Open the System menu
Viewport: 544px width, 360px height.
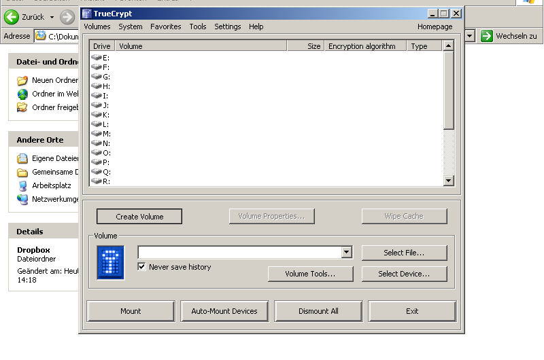point(131,26)
